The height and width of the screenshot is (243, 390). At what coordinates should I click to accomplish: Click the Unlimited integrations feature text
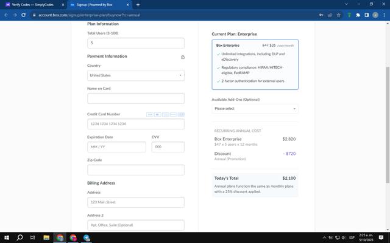[x=253, y=56]
